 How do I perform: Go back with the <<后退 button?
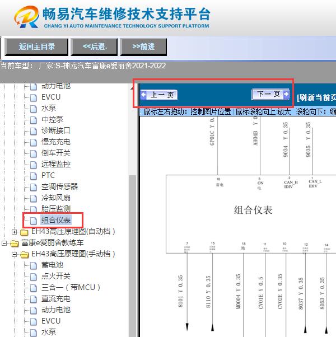click(95, 46)
